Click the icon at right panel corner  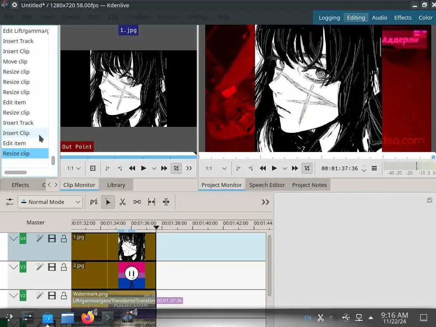[x=430, y=200]
